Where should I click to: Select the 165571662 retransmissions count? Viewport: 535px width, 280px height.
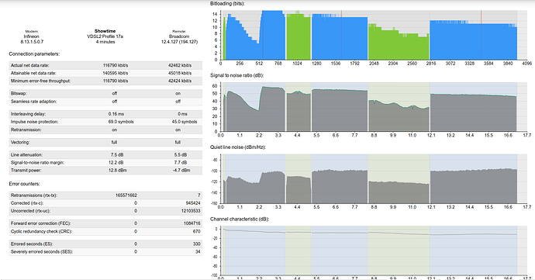(x=126, y=195)
